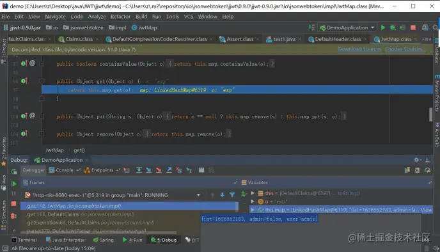Click View link on this.map variable

pos(426,210)
